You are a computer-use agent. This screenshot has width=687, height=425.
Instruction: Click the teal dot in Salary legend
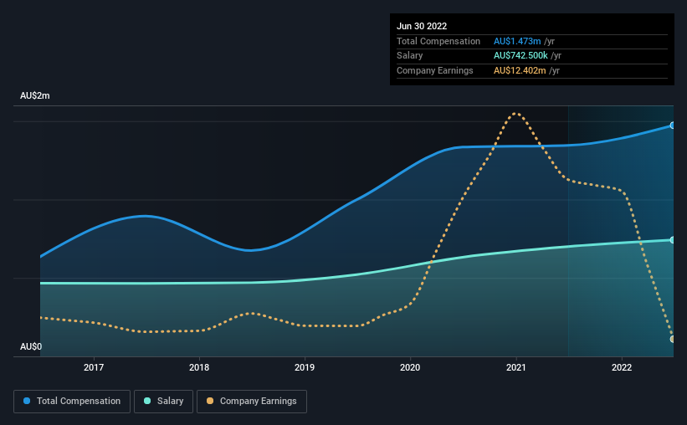pyautogui.click(x=147, y=401)
